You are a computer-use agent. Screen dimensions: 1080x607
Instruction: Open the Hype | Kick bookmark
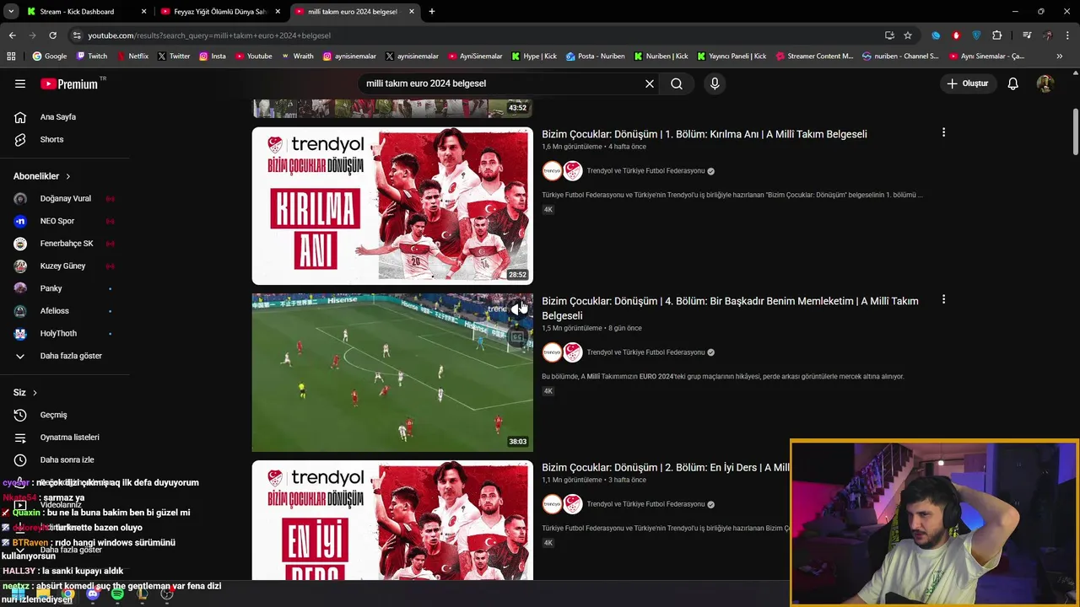tap(534, 56)
